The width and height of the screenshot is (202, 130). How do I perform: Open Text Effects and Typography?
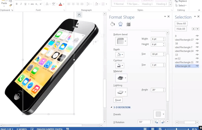pyautogui.click(x=47, y=4)
